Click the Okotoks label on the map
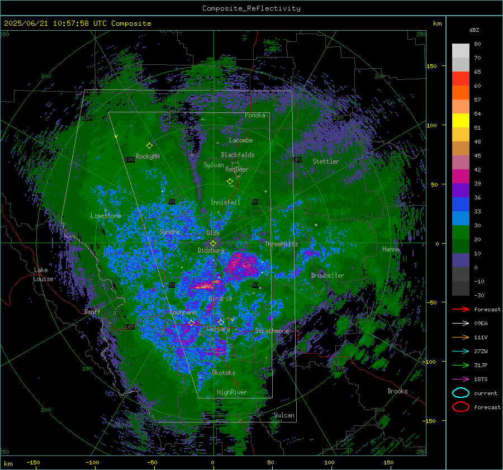503x470 pixels. click(224, 373)
